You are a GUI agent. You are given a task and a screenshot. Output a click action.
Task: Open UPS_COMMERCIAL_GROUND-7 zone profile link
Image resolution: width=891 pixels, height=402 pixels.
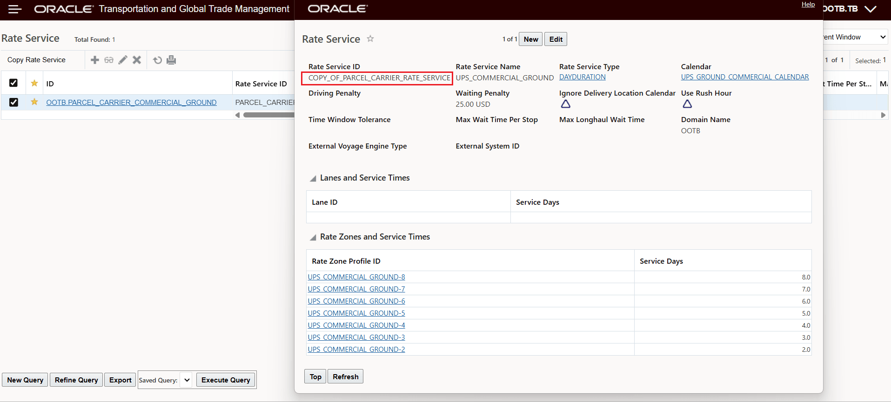pos(356,289)
